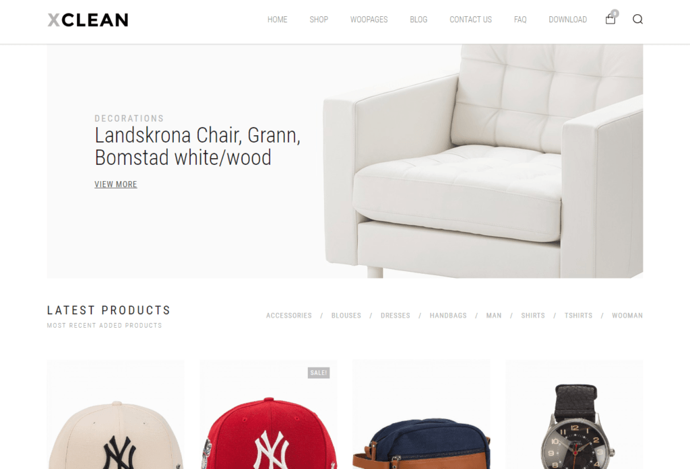Screen dimensions: 690x469
Task: Click the View More link
Action: [x=116, y=184]
